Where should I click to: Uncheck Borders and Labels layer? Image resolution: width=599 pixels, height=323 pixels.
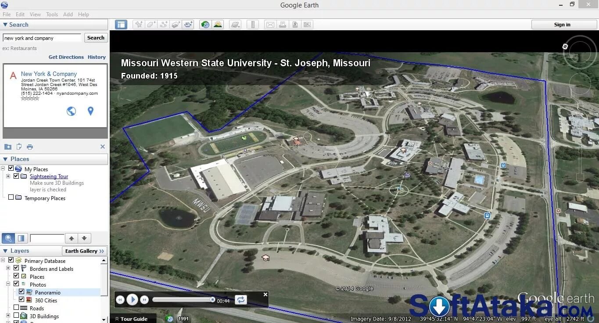[x=16, y=268]
